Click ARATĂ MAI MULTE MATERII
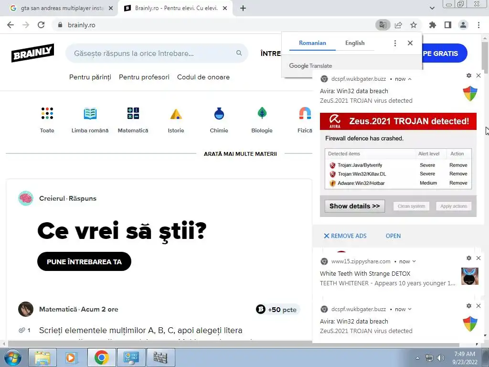The image size is (489, 367). [x=240, y=154]
